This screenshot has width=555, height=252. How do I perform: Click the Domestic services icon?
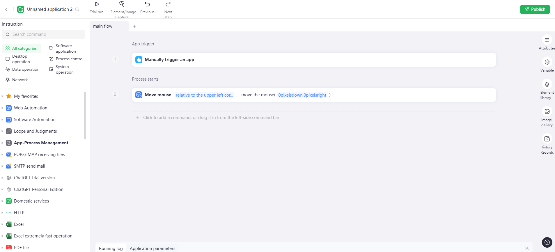coord(9,201)
